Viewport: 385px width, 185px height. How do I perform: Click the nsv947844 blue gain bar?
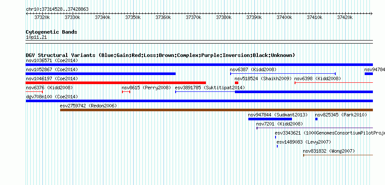(x=270, y=119)
